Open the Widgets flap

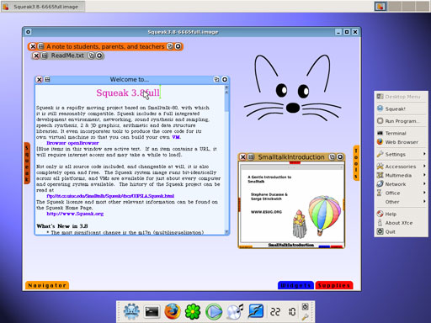click(x=295, y=285)
